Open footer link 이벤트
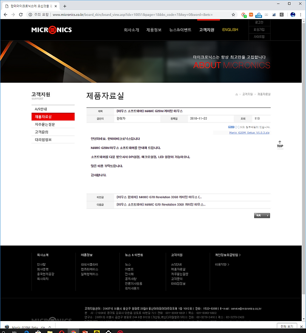 click(x=129, y=269)
